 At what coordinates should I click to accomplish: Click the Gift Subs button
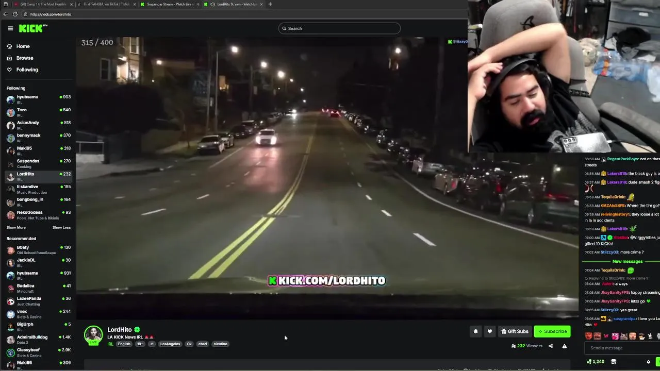click(515, 331)
